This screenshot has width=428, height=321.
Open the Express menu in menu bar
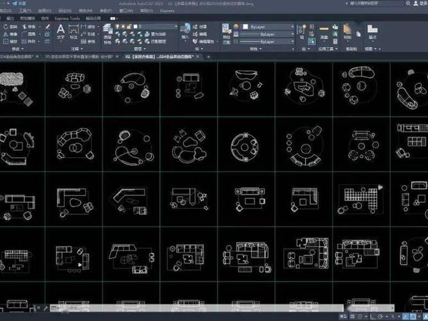(x=167, y=11)
